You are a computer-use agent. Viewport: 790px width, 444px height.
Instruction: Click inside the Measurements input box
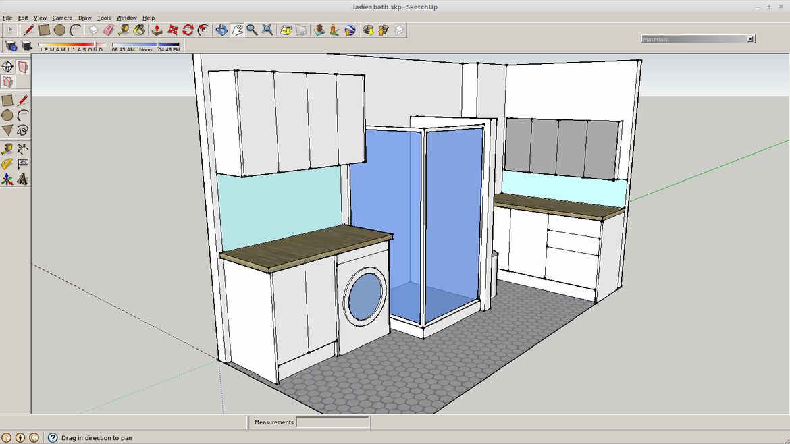332,422
